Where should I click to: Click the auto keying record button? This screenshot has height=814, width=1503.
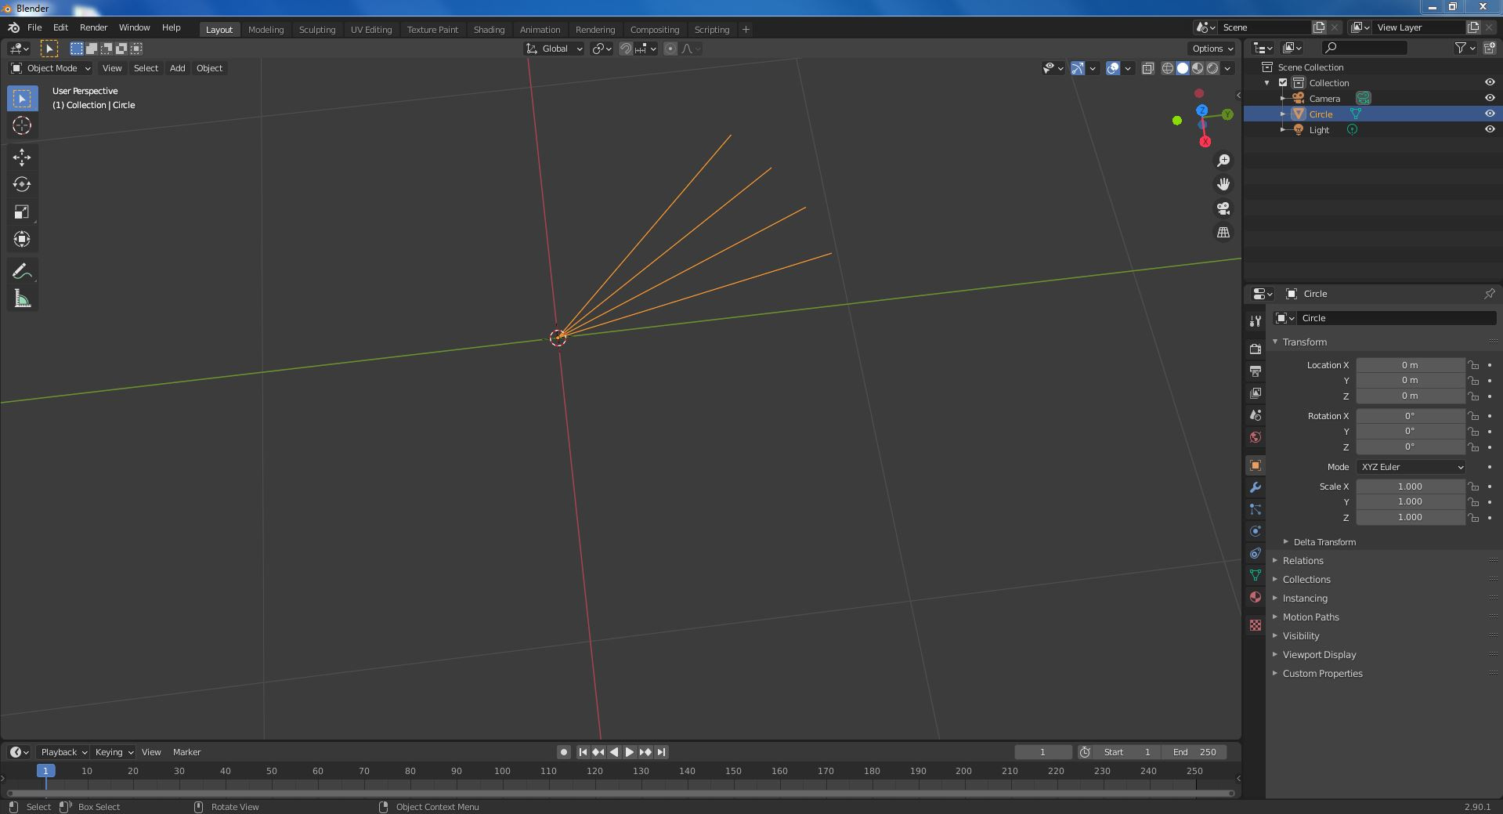pos(563,752)
